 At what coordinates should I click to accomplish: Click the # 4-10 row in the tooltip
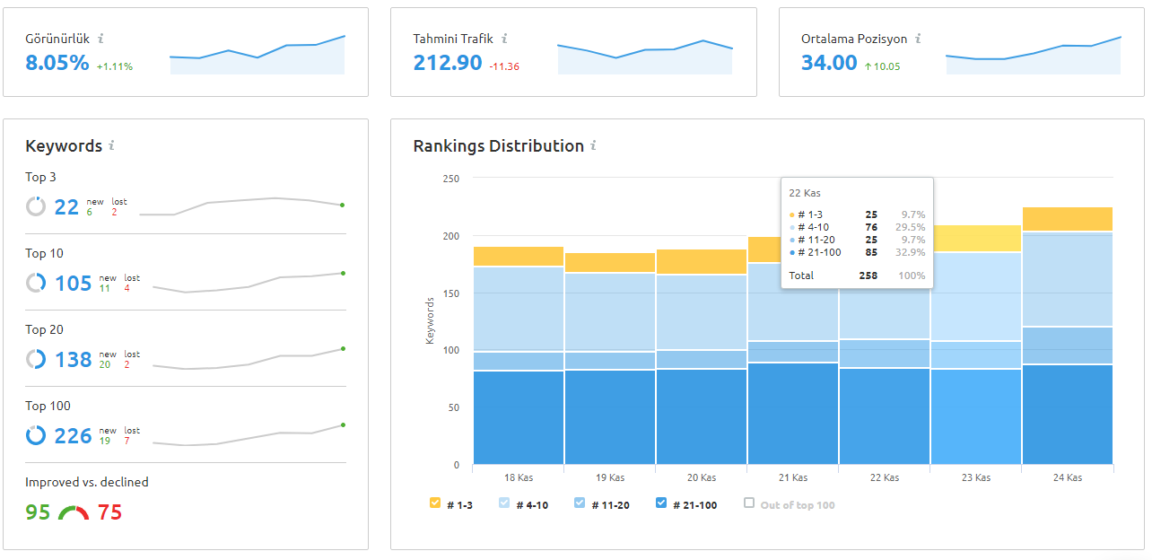857,228
